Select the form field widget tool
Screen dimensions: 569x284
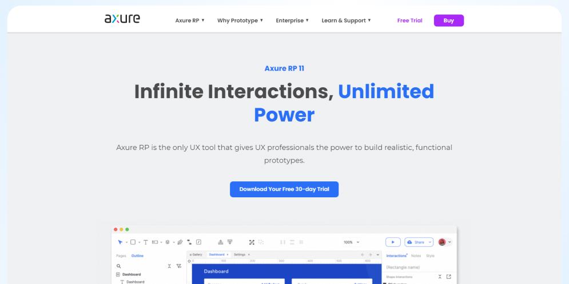(x=155, y=242)
